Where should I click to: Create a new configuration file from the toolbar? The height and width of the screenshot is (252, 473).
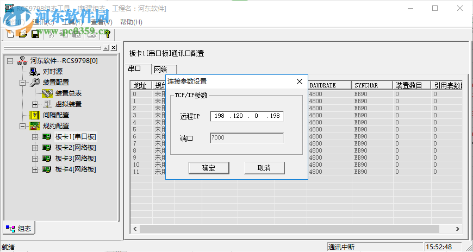[x=10, y=34]
